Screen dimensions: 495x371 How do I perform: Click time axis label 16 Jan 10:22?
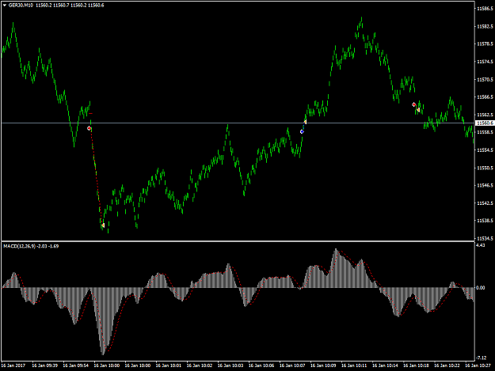point(447,365)
